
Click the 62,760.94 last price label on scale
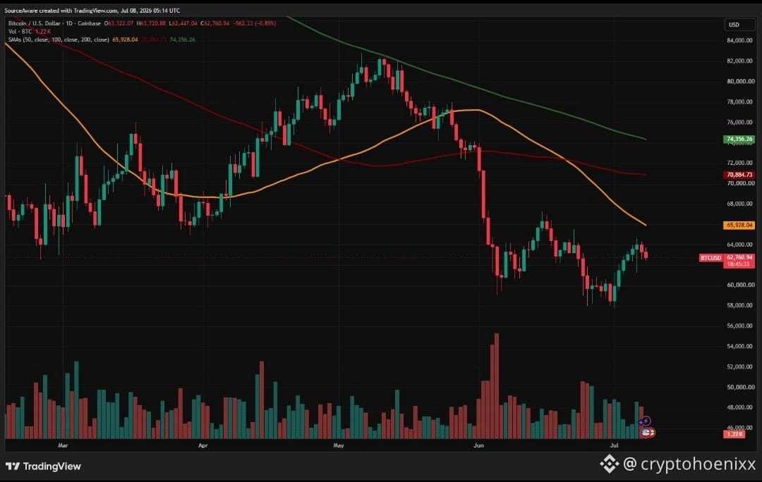click(739, 257)
